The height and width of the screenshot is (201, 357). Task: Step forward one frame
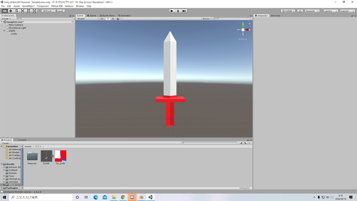184,11
